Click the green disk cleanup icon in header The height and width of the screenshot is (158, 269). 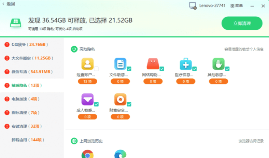coord(16,23)
